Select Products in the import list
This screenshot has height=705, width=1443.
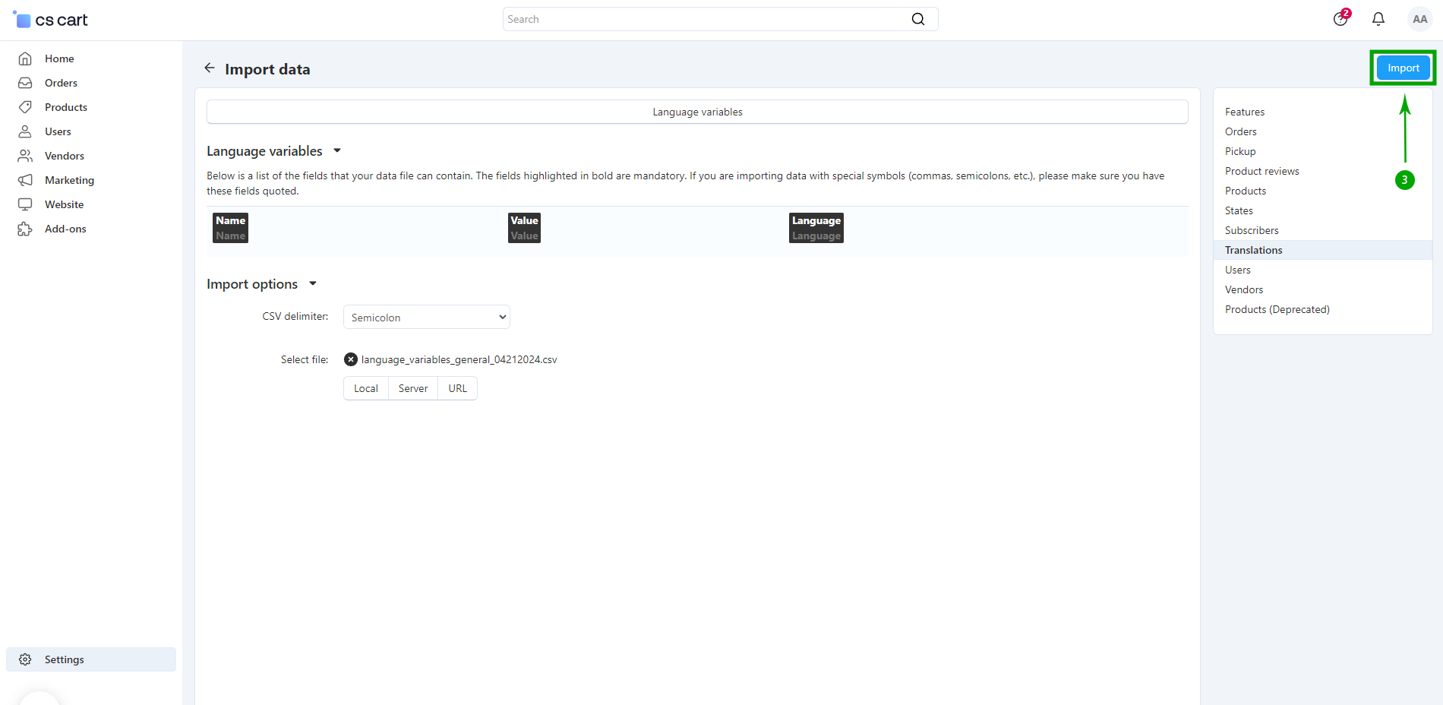coord(1245,191)
